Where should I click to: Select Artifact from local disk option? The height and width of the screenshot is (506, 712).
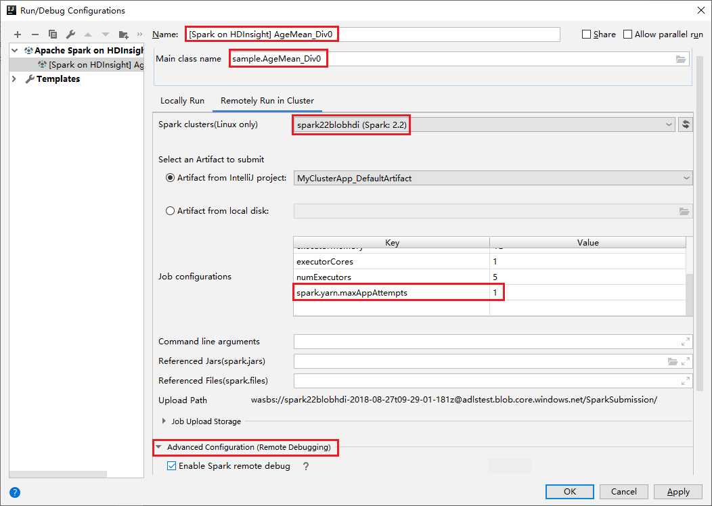(170, 211)
